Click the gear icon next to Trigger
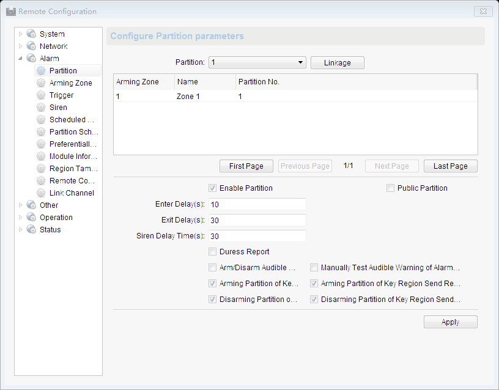Viewport: 499px width, 390px height. click(x=41, y=95)
